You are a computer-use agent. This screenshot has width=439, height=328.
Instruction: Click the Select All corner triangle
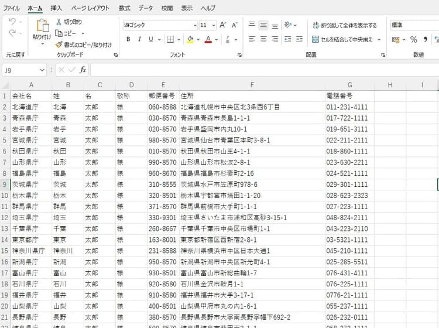pyautogui.click(x=5, y=85)
